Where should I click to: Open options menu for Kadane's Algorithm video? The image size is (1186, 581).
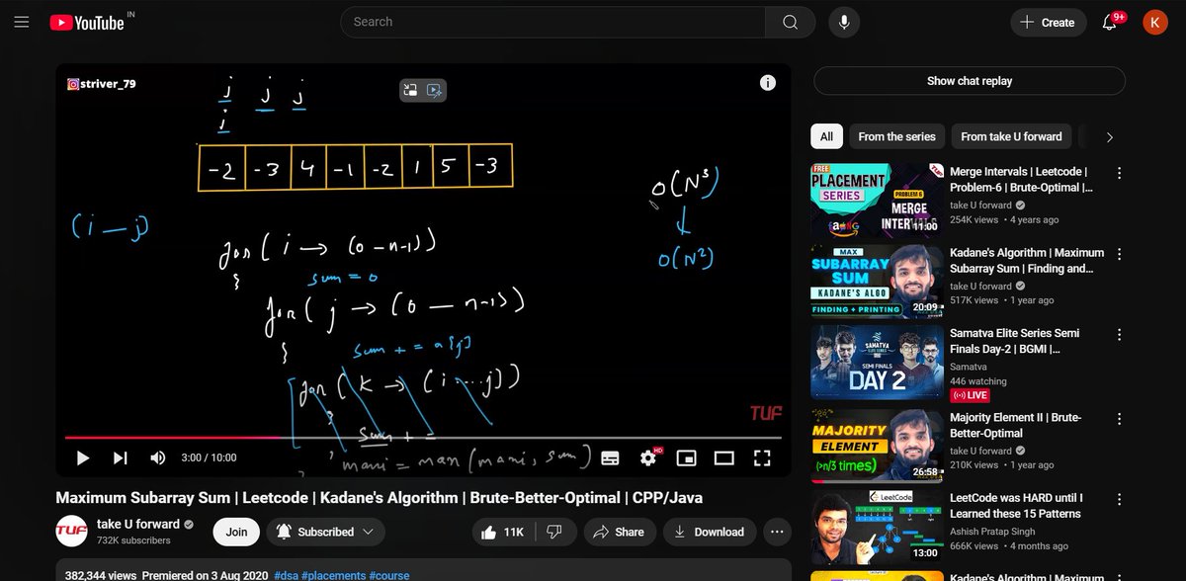[1119, 255]
